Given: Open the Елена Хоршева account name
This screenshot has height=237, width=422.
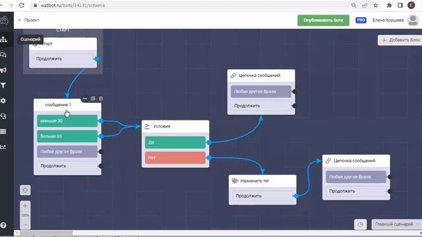Looking at the screenshot, I should tap(388, 20).
